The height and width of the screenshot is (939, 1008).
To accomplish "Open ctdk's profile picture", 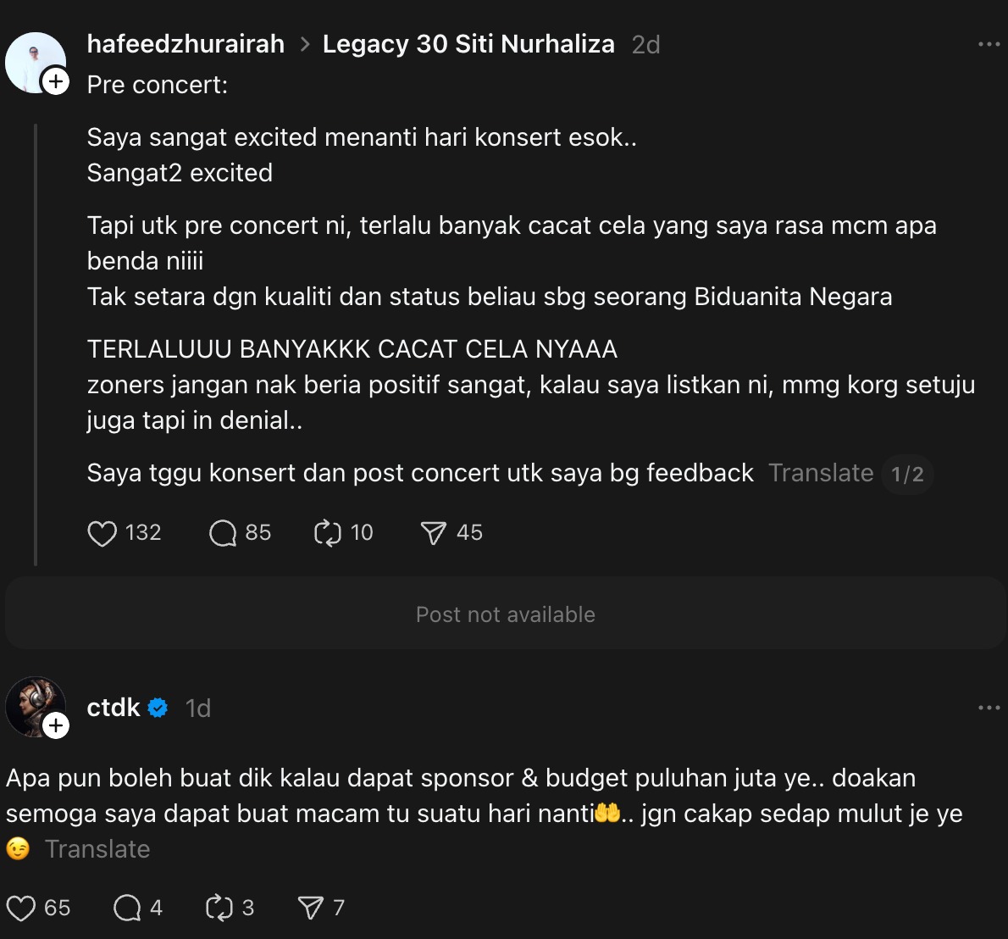I will 34,705.
